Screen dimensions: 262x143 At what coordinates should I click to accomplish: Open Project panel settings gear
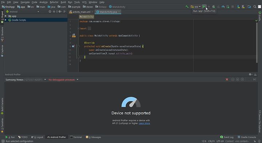(x=60, y=12)
